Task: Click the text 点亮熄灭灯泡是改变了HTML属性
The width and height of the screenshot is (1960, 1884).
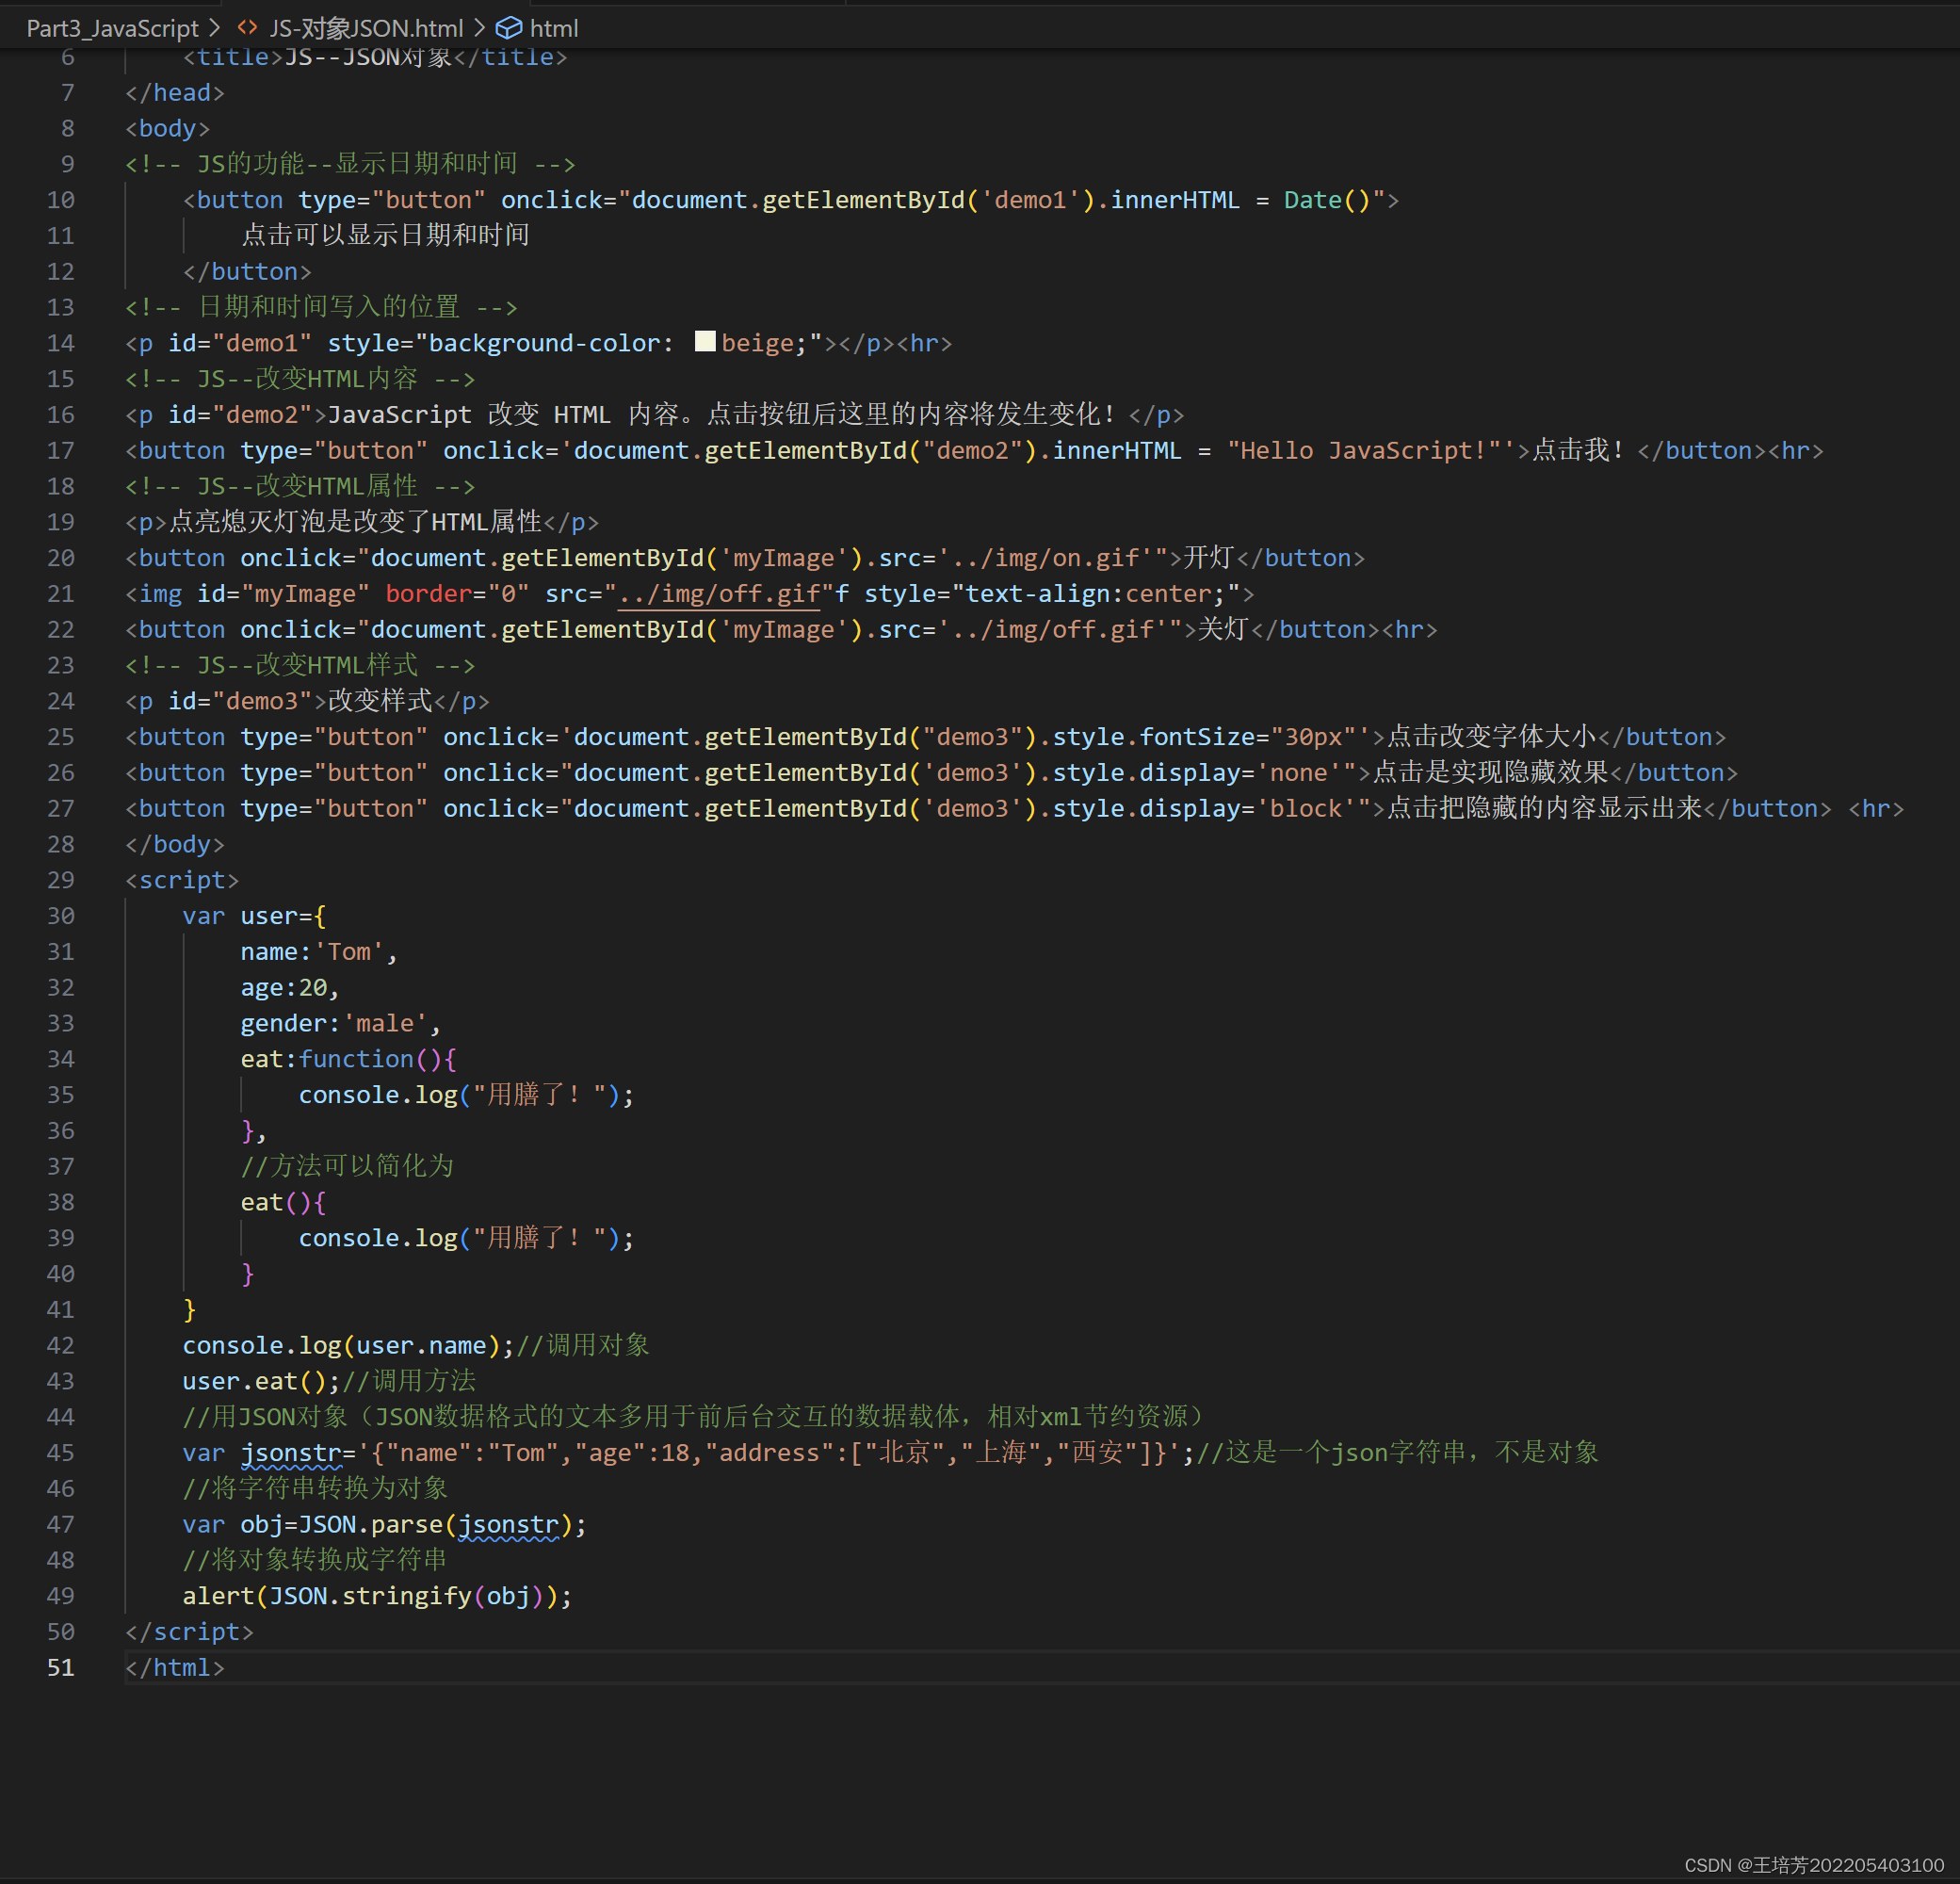Action: [356, 522]
